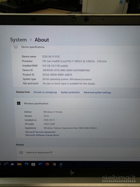Screen dimensions: 140x187
Task: Click the laptop icon next to Trade-in
Action: pyautogui.click(x=21, y=152)
